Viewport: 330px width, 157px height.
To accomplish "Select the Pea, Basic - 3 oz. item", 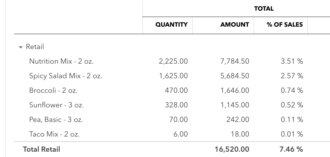I will click(56, 120).
